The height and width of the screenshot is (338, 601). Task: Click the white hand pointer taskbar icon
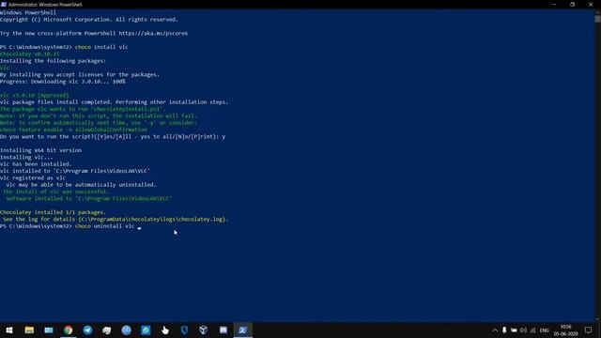point(165,330)
